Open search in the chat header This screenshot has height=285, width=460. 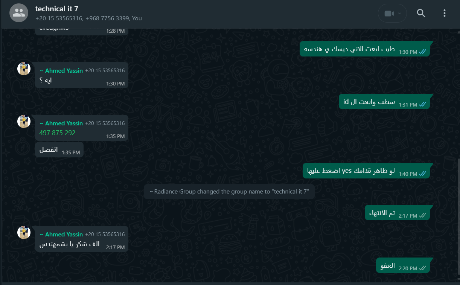pos(421,14)
